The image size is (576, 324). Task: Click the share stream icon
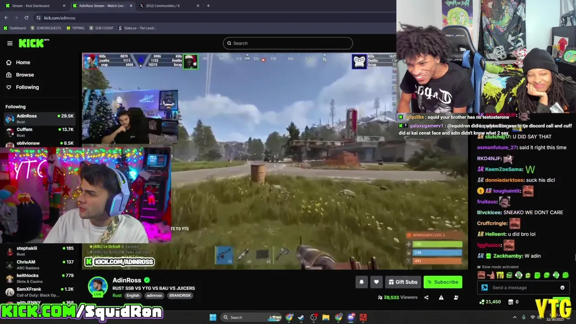(x=426, y=297)
